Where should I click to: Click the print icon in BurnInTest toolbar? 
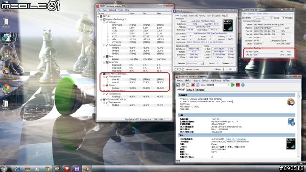[x=183, y=85]
